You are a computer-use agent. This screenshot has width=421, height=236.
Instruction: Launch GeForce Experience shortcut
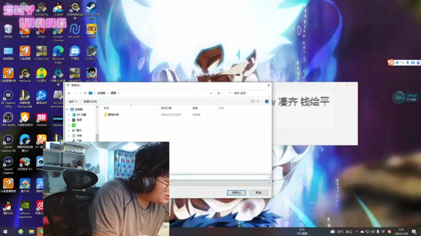(25, 210)
